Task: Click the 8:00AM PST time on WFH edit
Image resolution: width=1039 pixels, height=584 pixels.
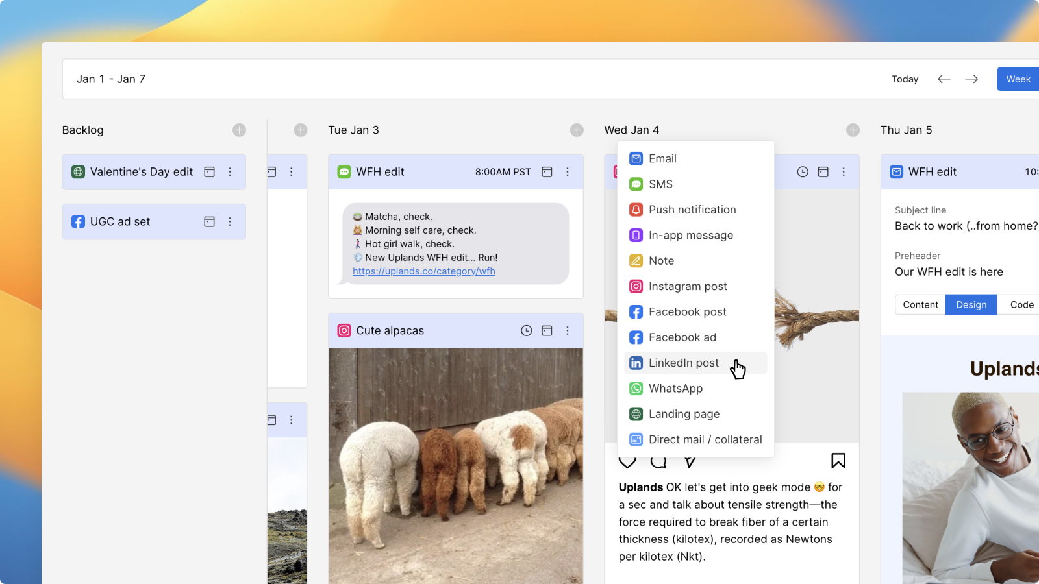Action: 503,172
